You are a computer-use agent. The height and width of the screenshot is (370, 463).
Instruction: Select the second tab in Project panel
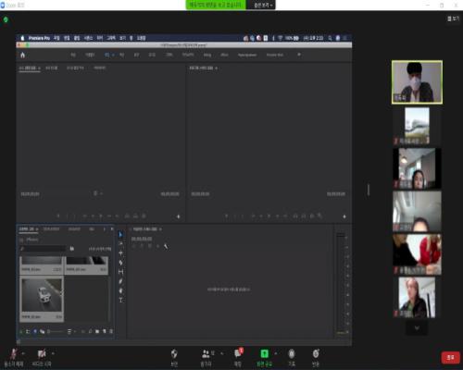(51, 229)
